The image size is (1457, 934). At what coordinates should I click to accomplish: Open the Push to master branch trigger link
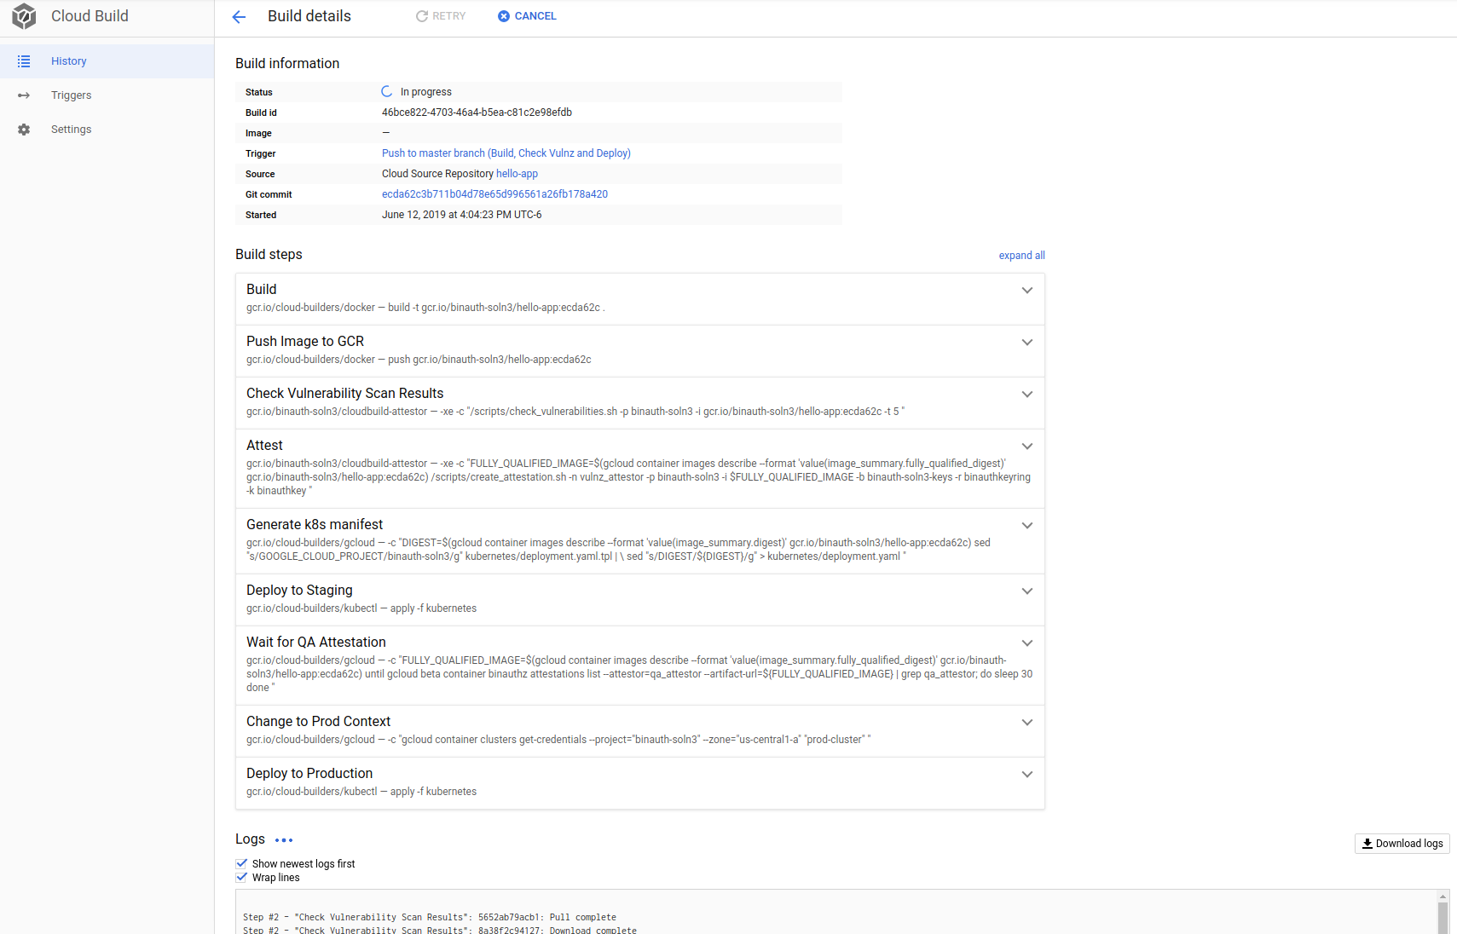pyautogui.click(x=506, y=153)
